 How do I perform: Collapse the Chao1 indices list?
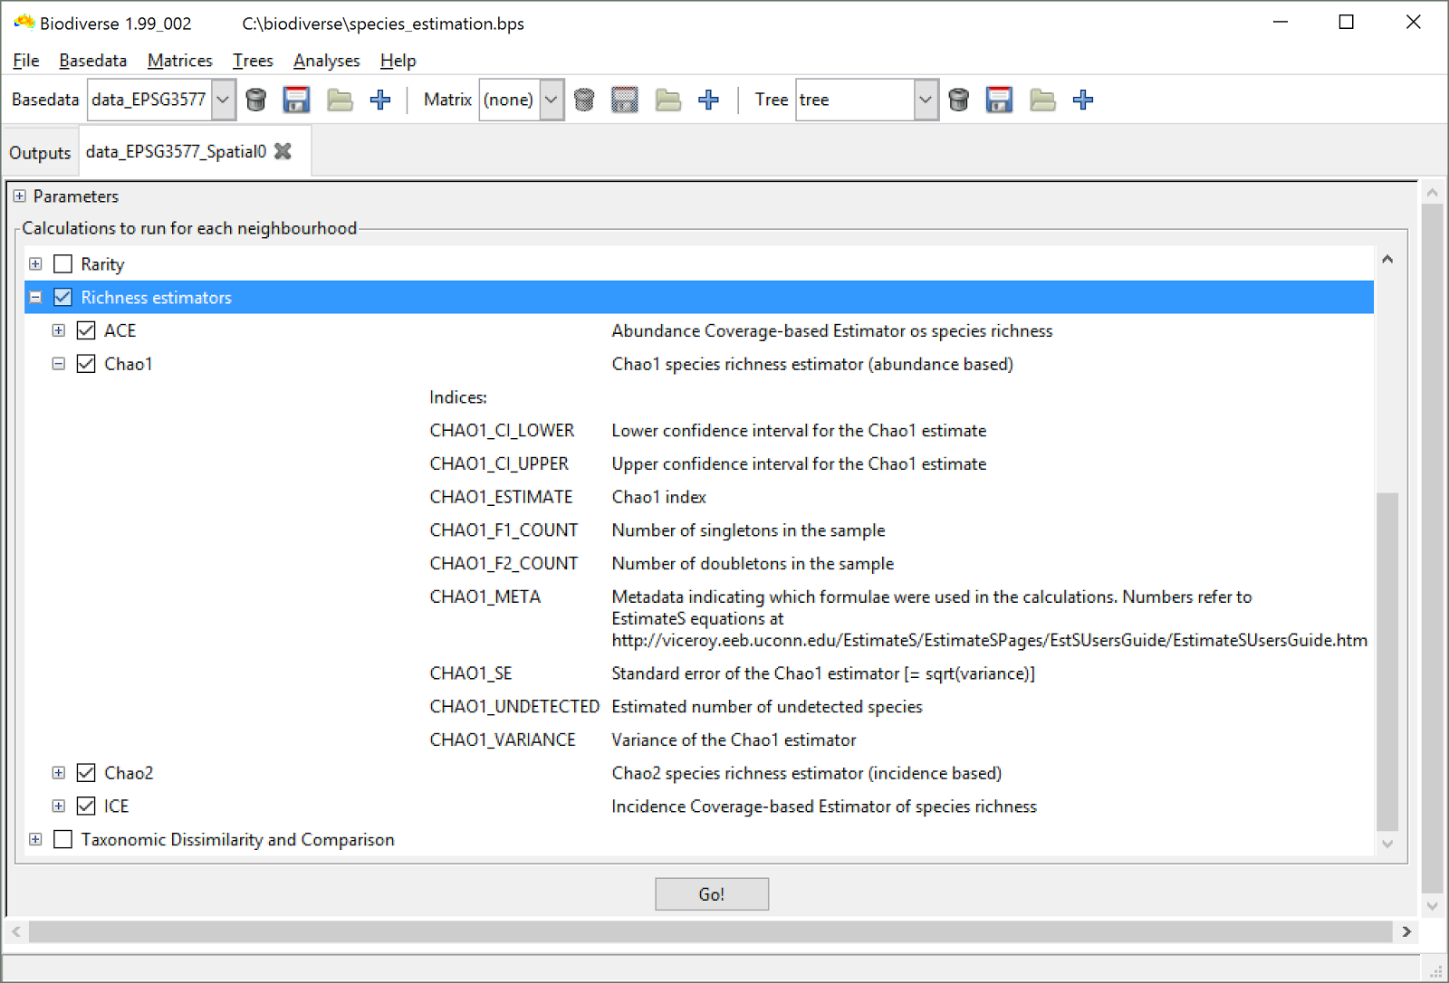click(59, 364)
